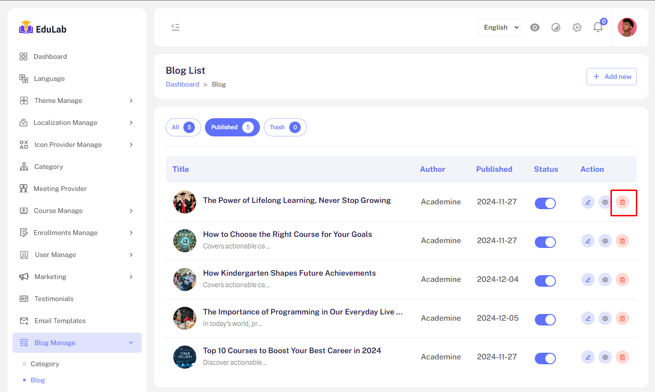Delete the Lifelong Learning blog post
Viewport: 655px width, 392px height.
[x=622, y=202]
